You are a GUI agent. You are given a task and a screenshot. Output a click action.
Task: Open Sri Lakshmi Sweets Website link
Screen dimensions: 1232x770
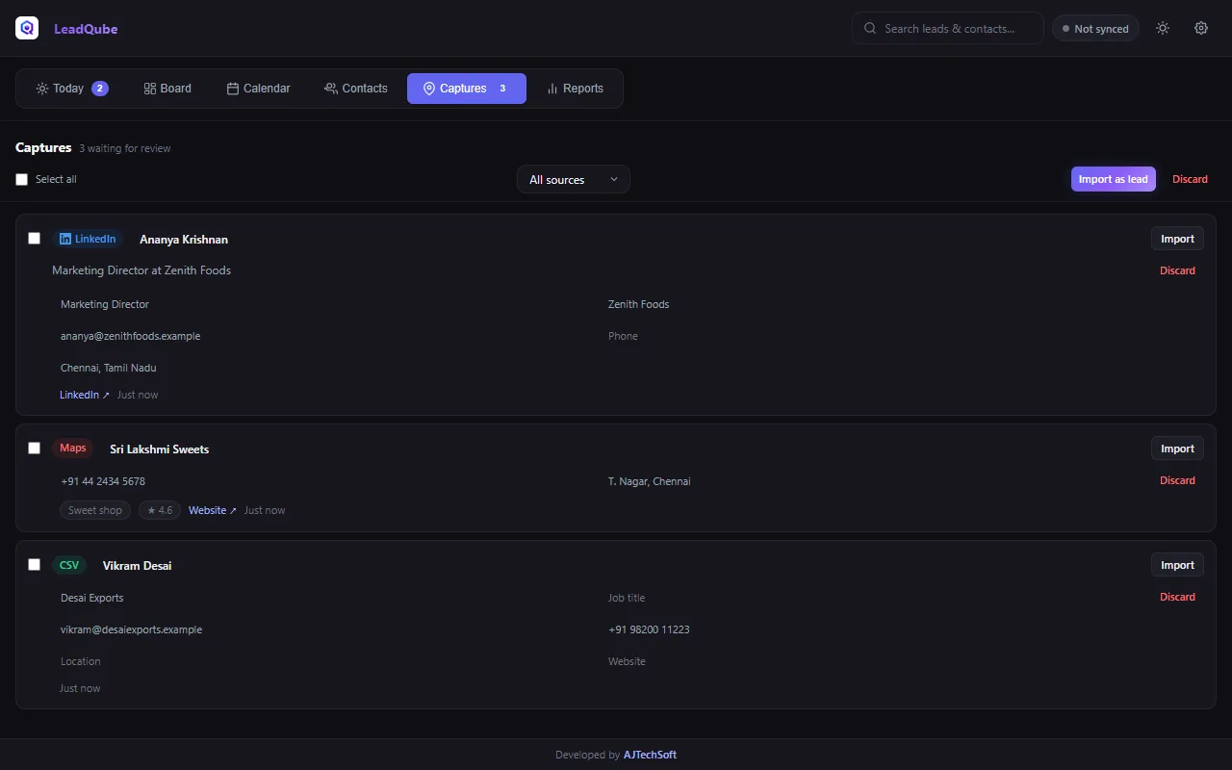tap(213, 510)
